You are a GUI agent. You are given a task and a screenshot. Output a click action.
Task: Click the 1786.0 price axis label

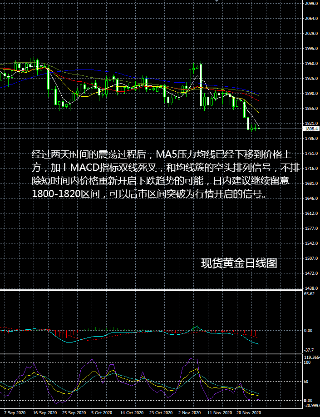tap(311, 139)
